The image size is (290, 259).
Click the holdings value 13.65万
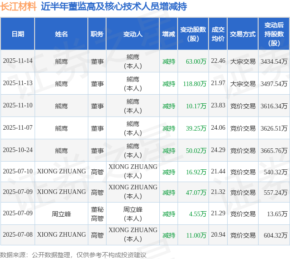coord(277,214)
